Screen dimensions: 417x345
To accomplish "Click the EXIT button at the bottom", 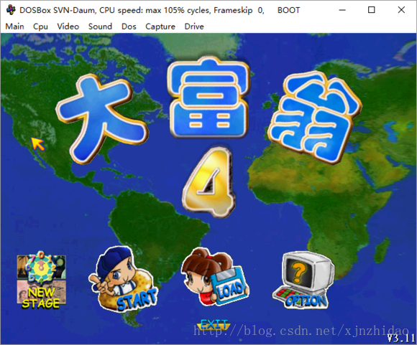I will tap(214, 324).
